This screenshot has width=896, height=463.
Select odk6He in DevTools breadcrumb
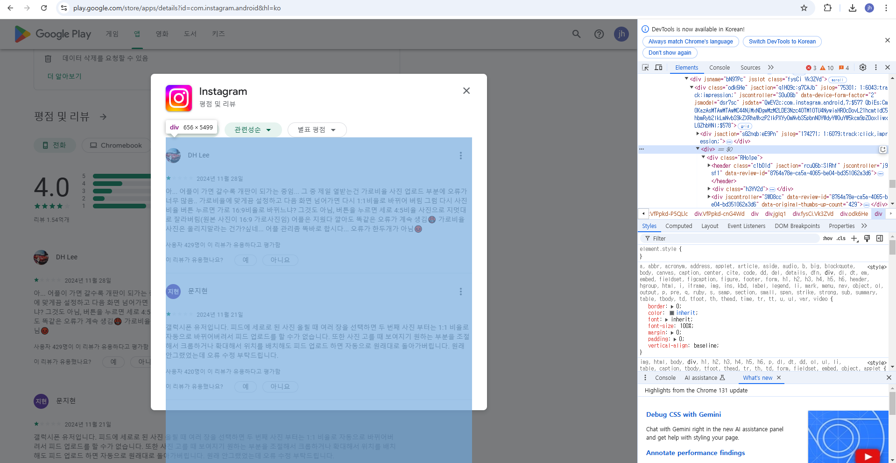click(854, 214)
